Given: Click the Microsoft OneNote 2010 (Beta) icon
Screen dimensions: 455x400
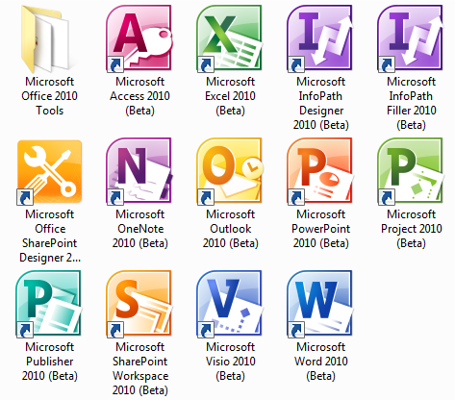Looking at the screenshot, I should 139,171.
